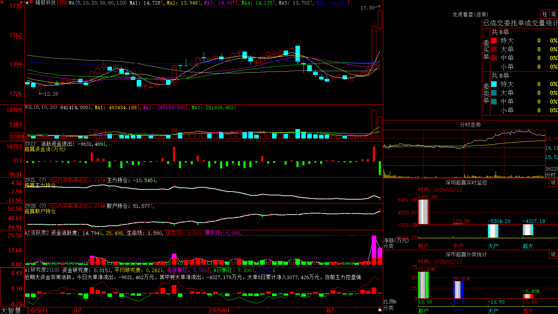Image resolution: width=558 pixels, height=314 pixels.
Task: Click the 爆发线: 6.000 readout
Action: coord(223,233)
